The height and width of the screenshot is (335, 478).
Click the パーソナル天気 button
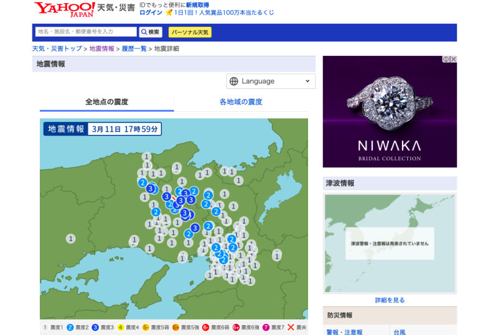(x=190, y=32)
